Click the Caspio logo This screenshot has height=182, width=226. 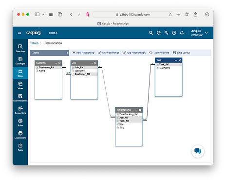[x=34, y=33]
